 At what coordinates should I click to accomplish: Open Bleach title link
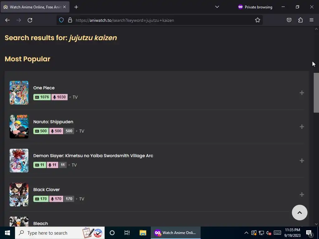tap(40, 223)
